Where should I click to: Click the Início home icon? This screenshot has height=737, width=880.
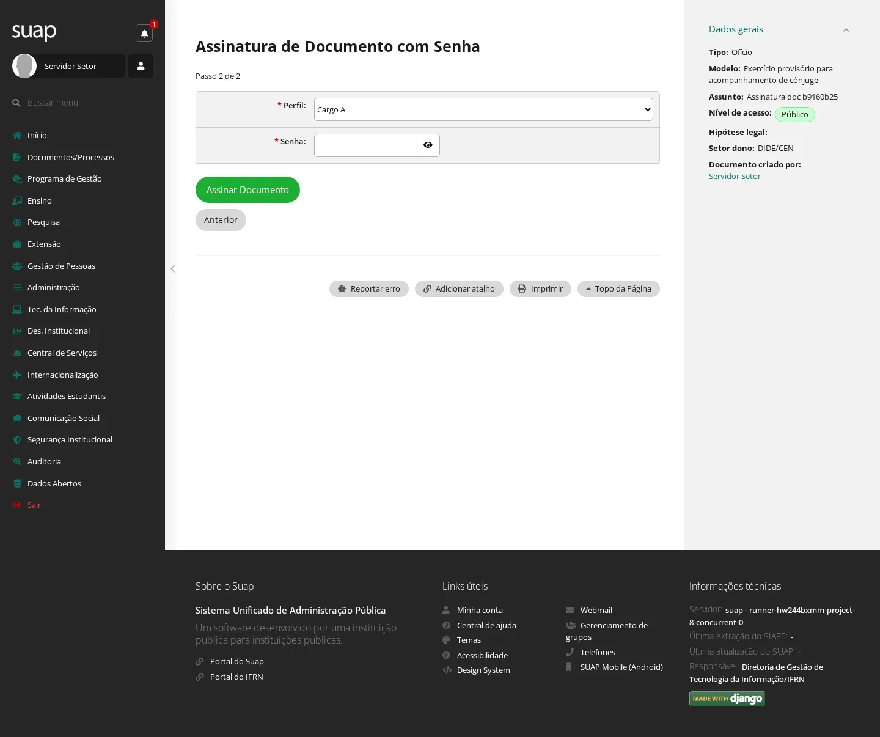17,136
